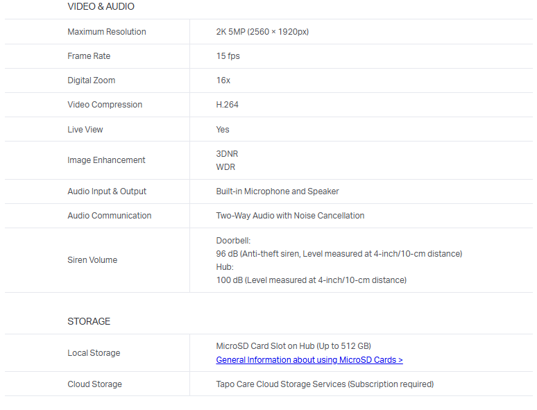The width and height of the screenshot is (537, 410).
Task: Select the Siren Volume label
Action: point(92,260)
